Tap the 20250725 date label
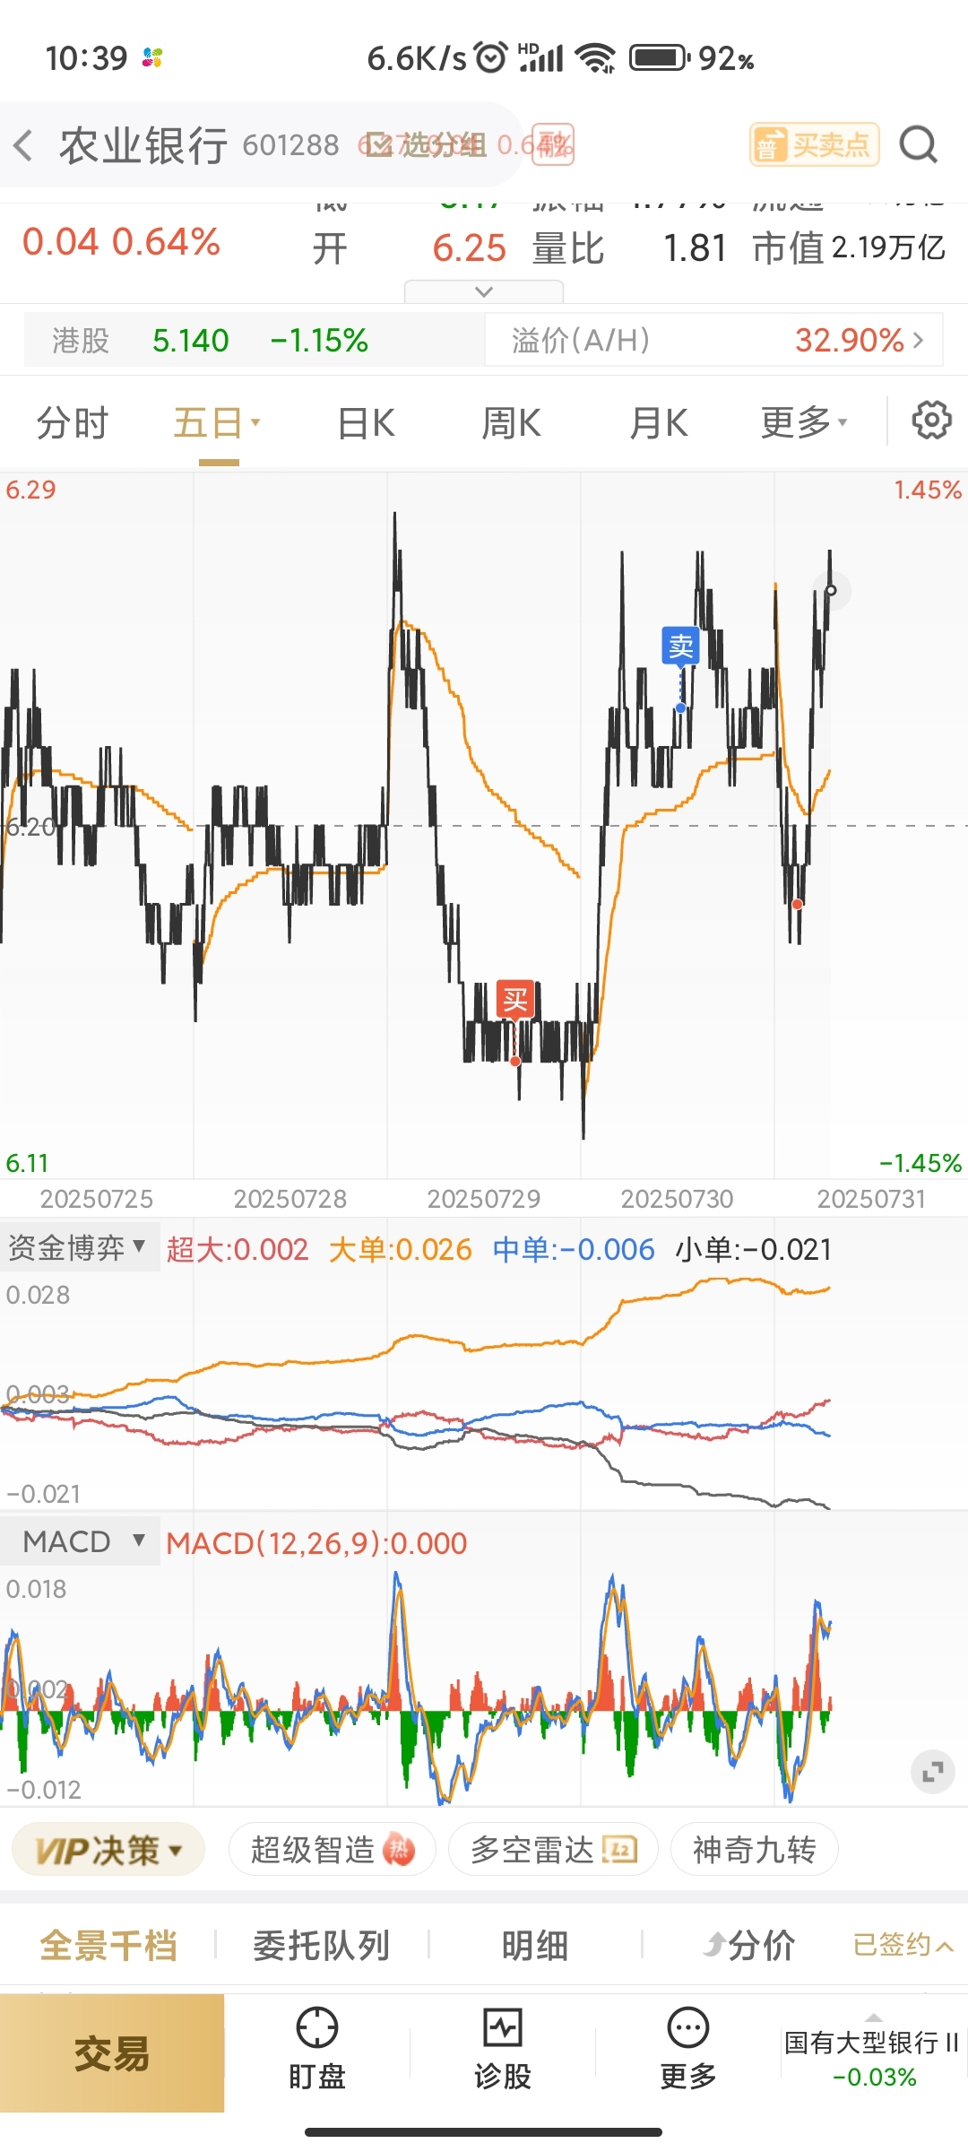The width and height of the screenshot is (968, 2152). (97, 1199)
